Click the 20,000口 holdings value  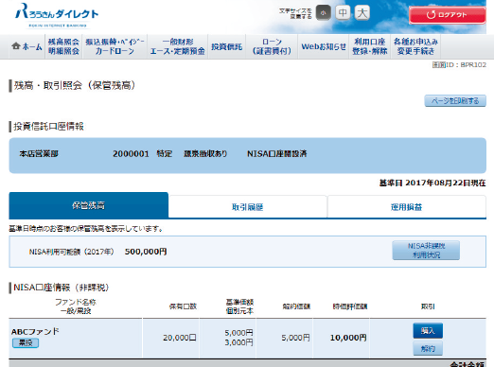pos(180,338)
